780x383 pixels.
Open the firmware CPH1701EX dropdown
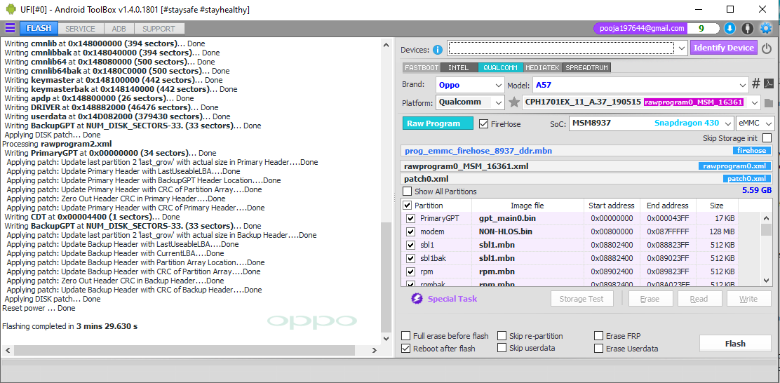[642, 102]
